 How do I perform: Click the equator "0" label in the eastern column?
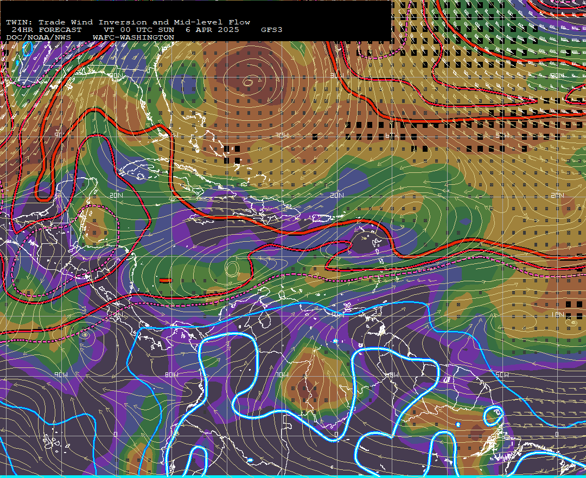point(557,434)
